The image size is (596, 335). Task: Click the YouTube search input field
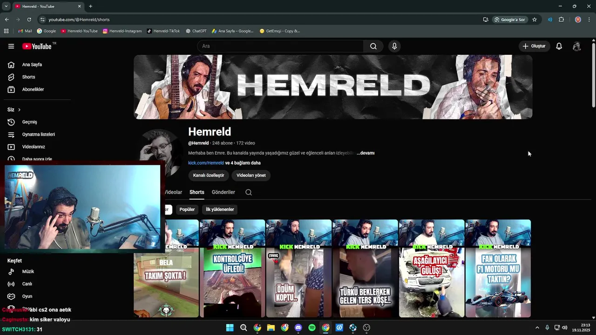(x=280, y=46)
